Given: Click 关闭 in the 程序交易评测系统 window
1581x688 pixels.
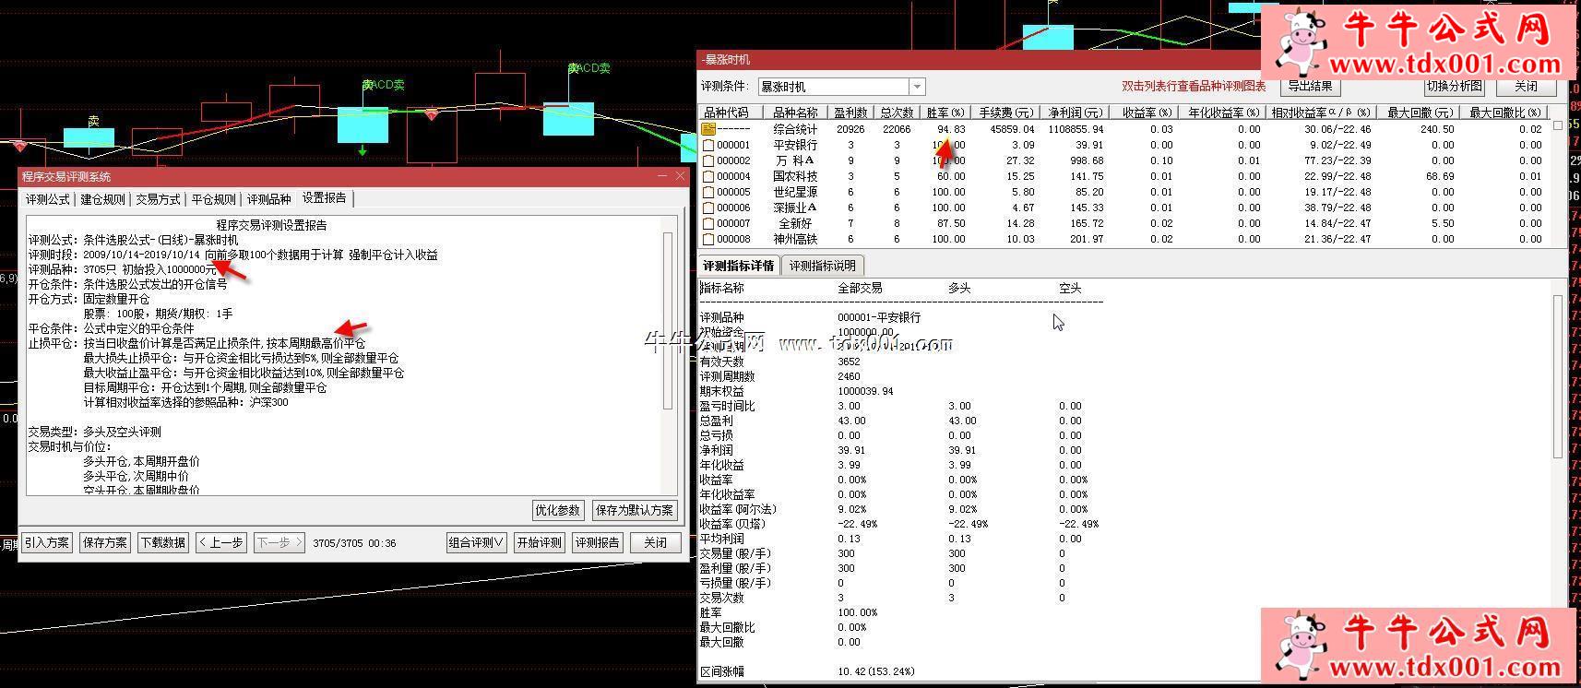Looking at the screenshot, I should tap(655, 542).
